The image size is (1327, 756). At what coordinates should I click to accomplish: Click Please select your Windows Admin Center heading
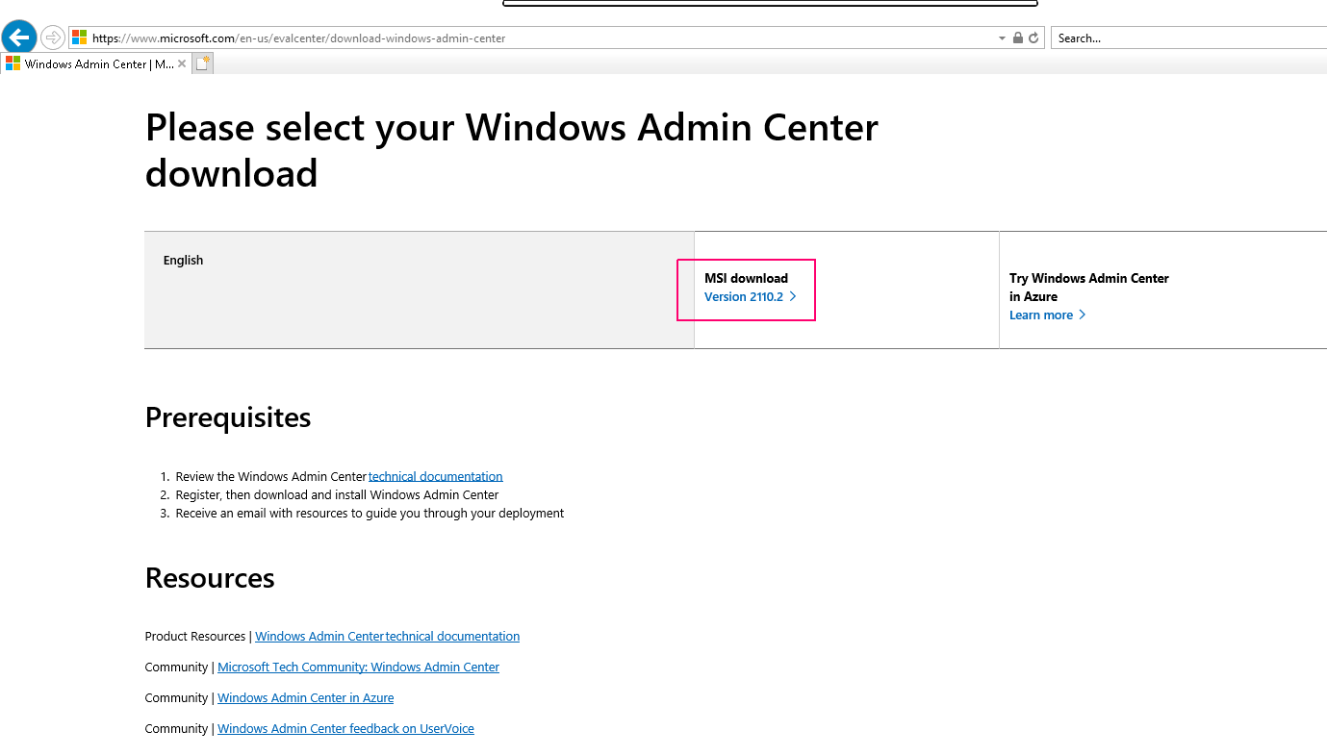click(x=512, y=150)
